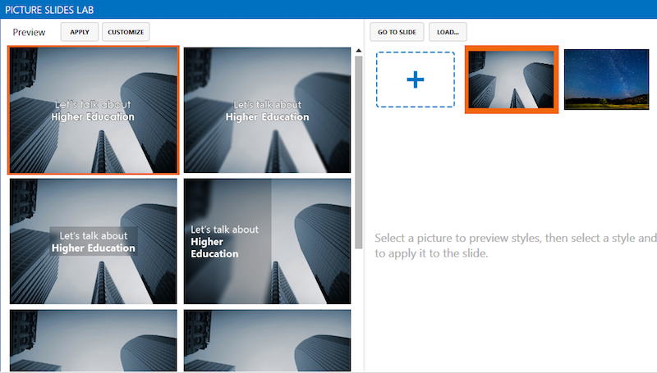The height and width of the screenshot is (373, 657).
Task: Click the blue plus add-picture icon
Action: (x=416, y=80)
